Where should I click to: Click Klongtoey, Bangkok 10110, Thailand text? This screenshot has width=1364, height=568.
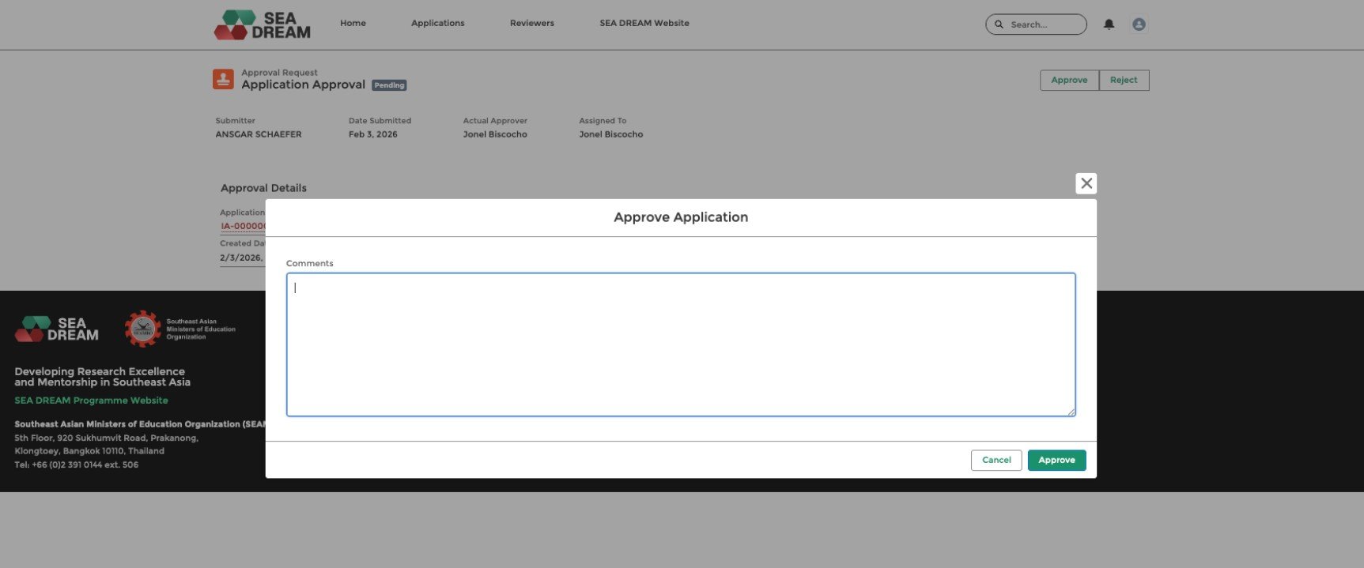(x=89, y=451)
